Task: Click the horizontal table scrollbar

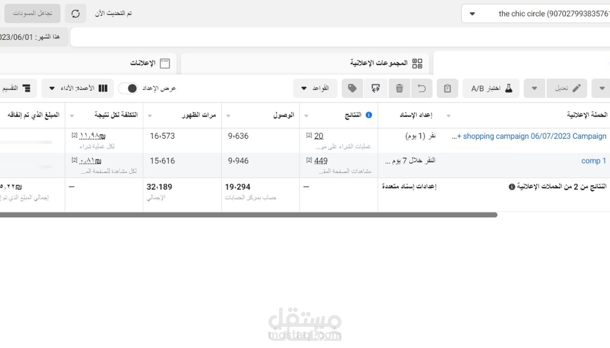Action: click(248, 215)
